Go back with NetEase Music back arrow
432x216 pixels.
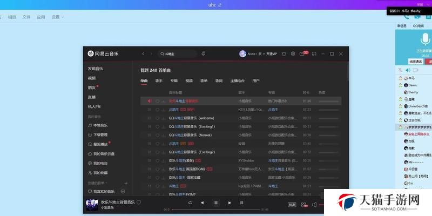click(143, 54)
